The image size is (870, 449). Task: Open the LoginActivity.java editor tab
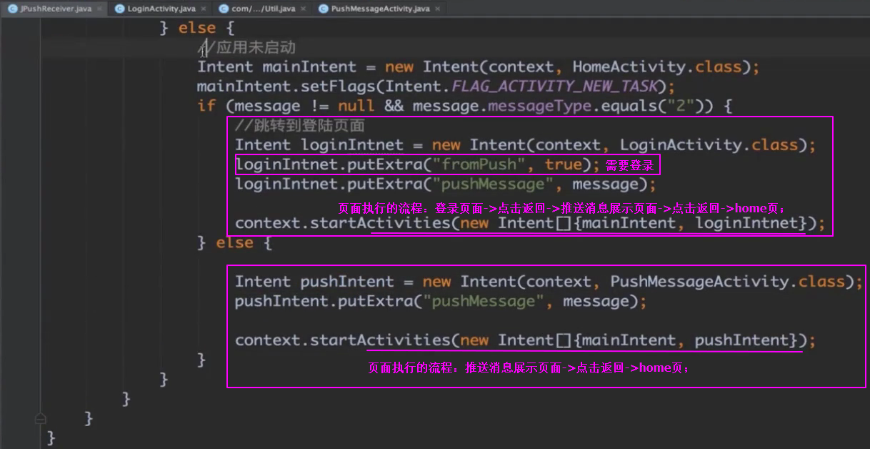161,9
